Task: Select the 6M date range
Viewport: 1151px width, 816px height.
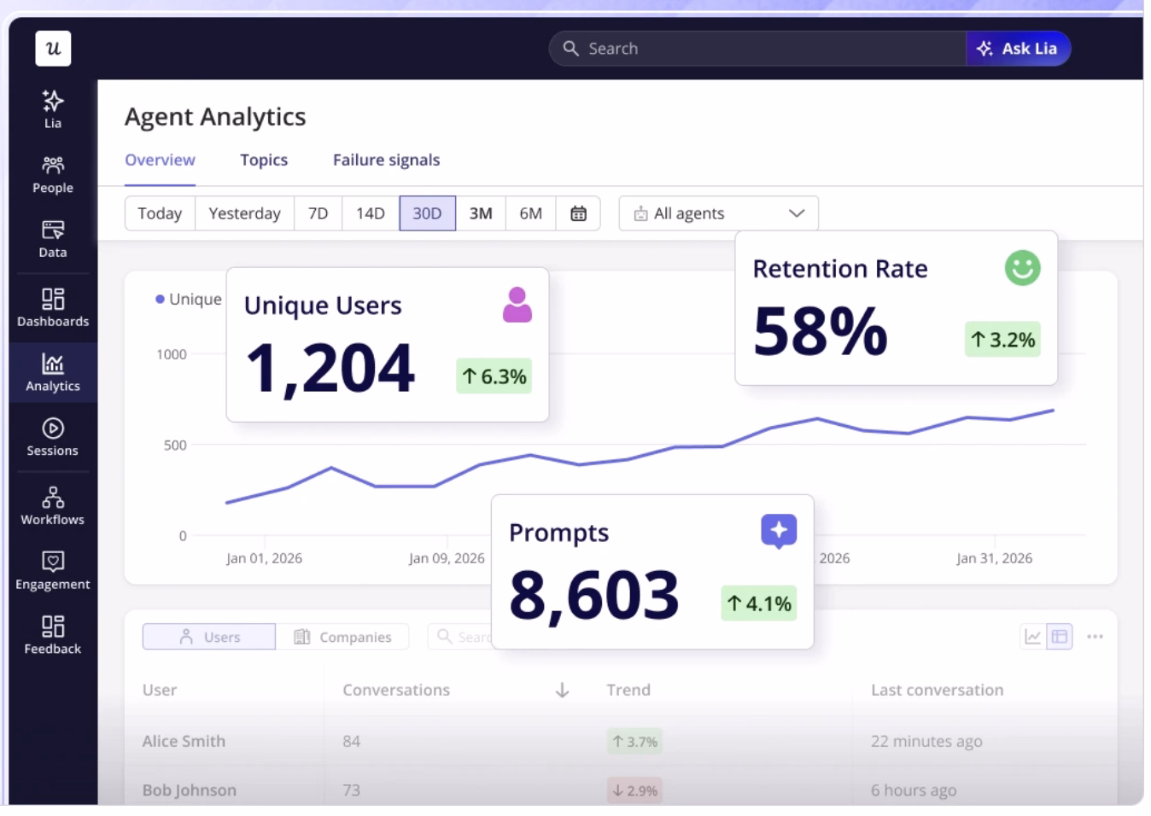Action: click(x=531, y=213)
